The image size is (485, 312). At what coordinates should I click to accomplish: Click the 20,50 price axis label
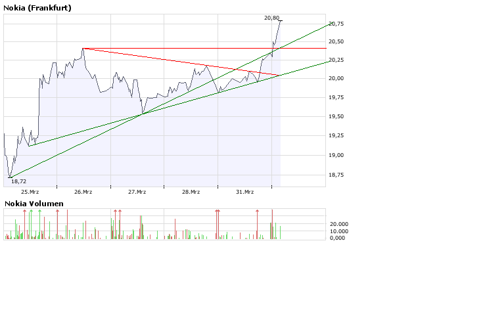pyautogui.click(x=336, y=41)
